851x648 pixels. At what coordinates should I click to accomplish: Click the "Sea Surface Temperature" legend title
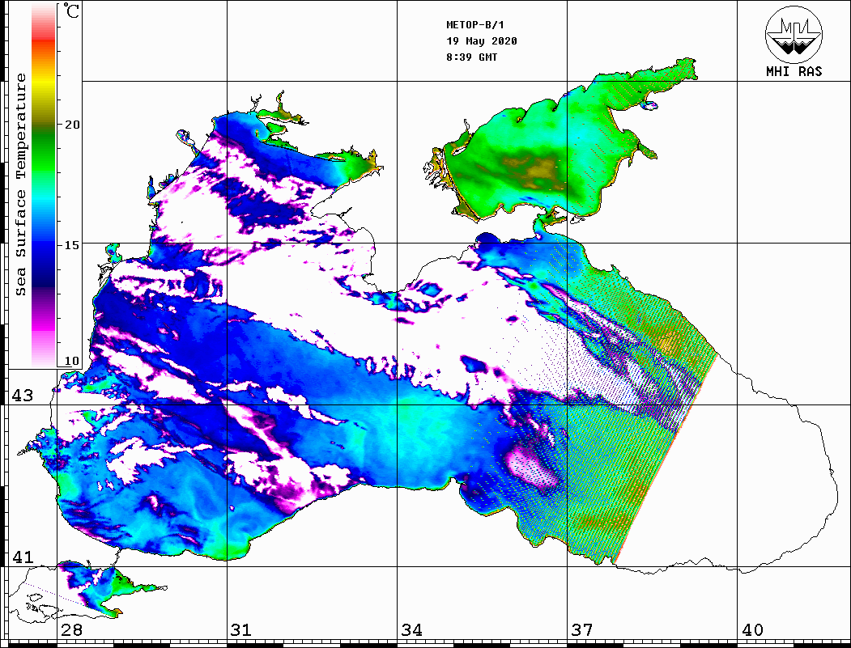pos(20,184)
